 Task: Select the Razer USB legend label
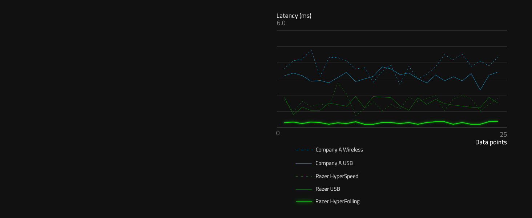pos(328,189)
